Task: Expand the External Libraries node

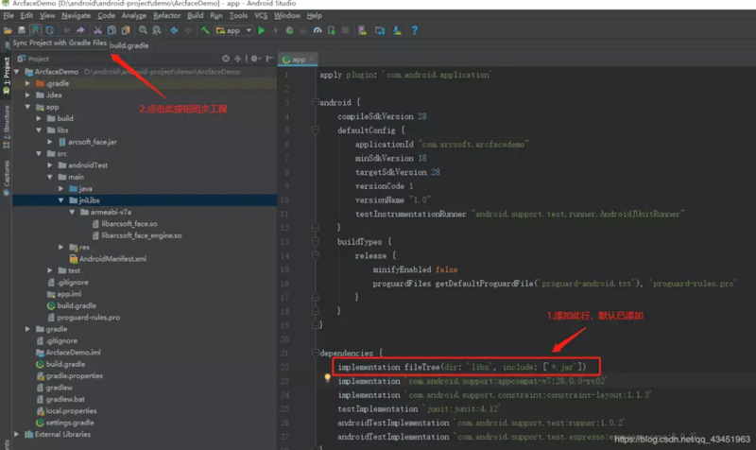Action: [17, 434]
